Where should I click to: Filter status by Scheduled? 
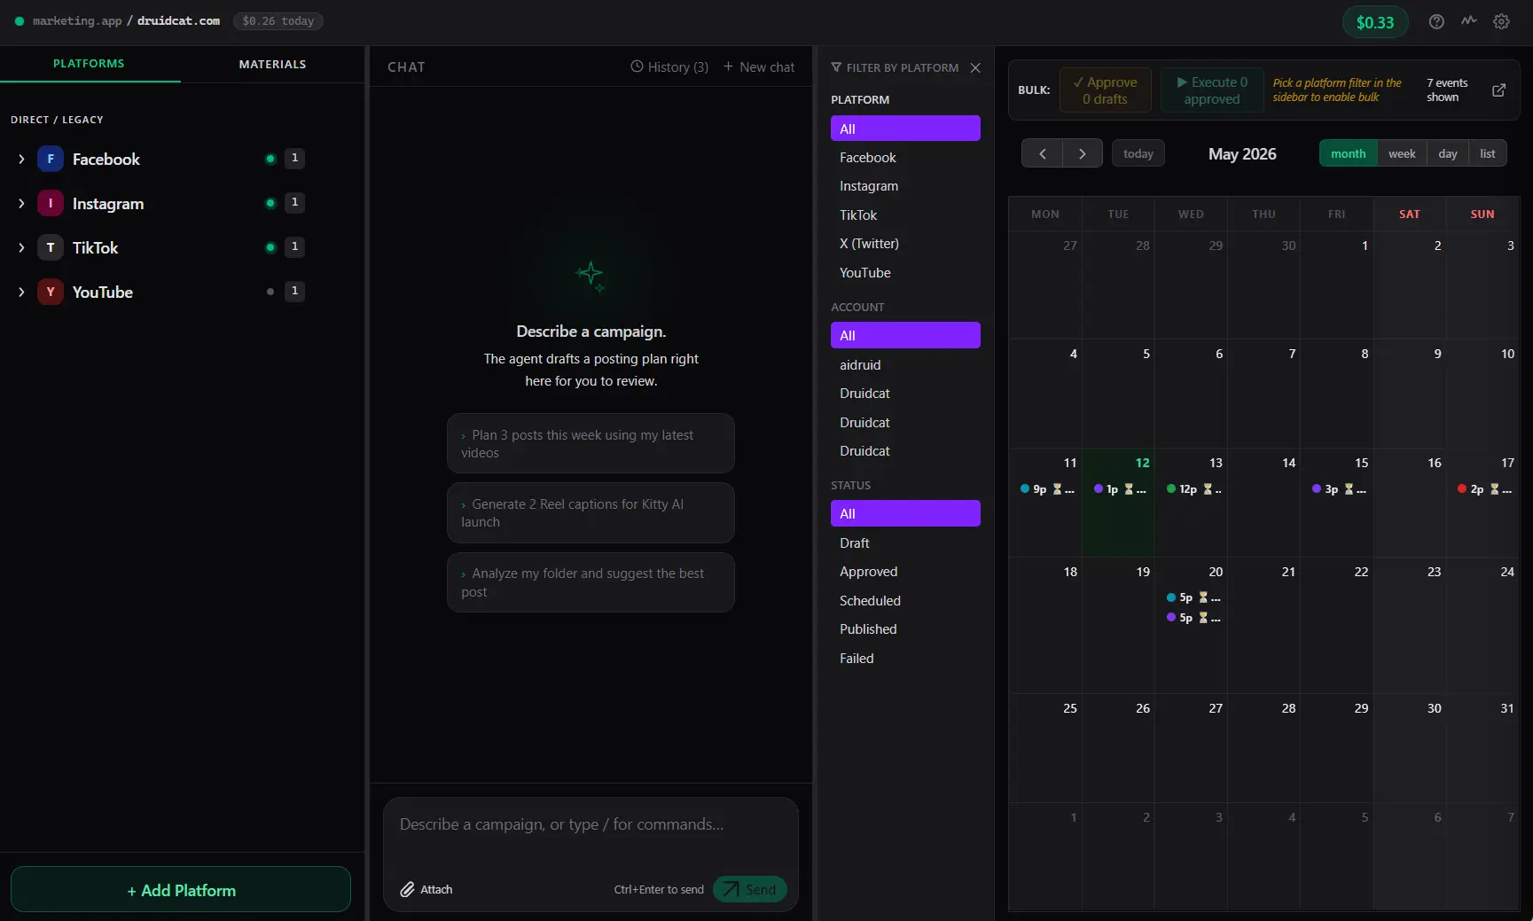[x=905, y=601]
